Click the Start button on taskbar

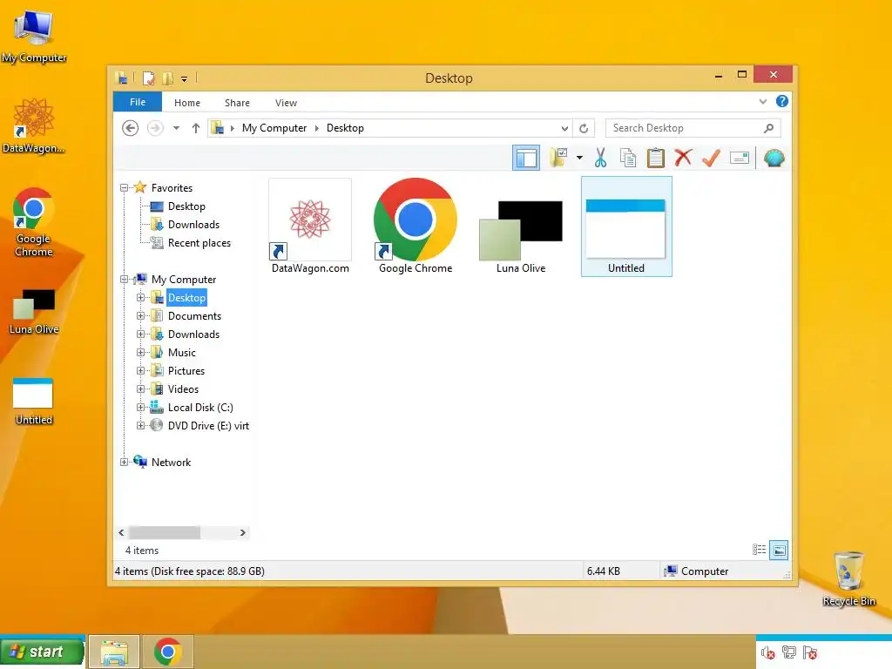coord(42,652)
